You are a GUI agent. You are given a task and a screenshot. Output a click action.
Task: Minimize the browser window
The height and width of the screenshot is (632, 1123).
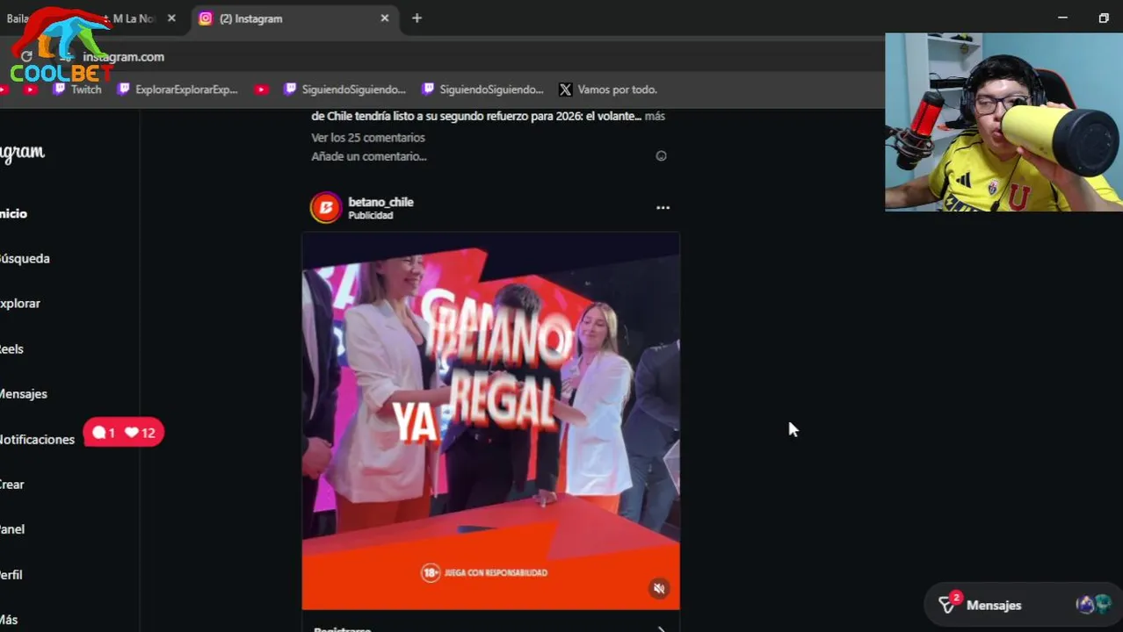1062,18
